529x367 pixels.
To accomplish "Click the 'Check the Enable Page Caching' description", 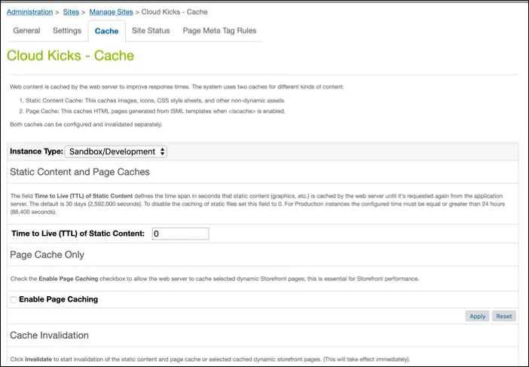I will [215, 279].
